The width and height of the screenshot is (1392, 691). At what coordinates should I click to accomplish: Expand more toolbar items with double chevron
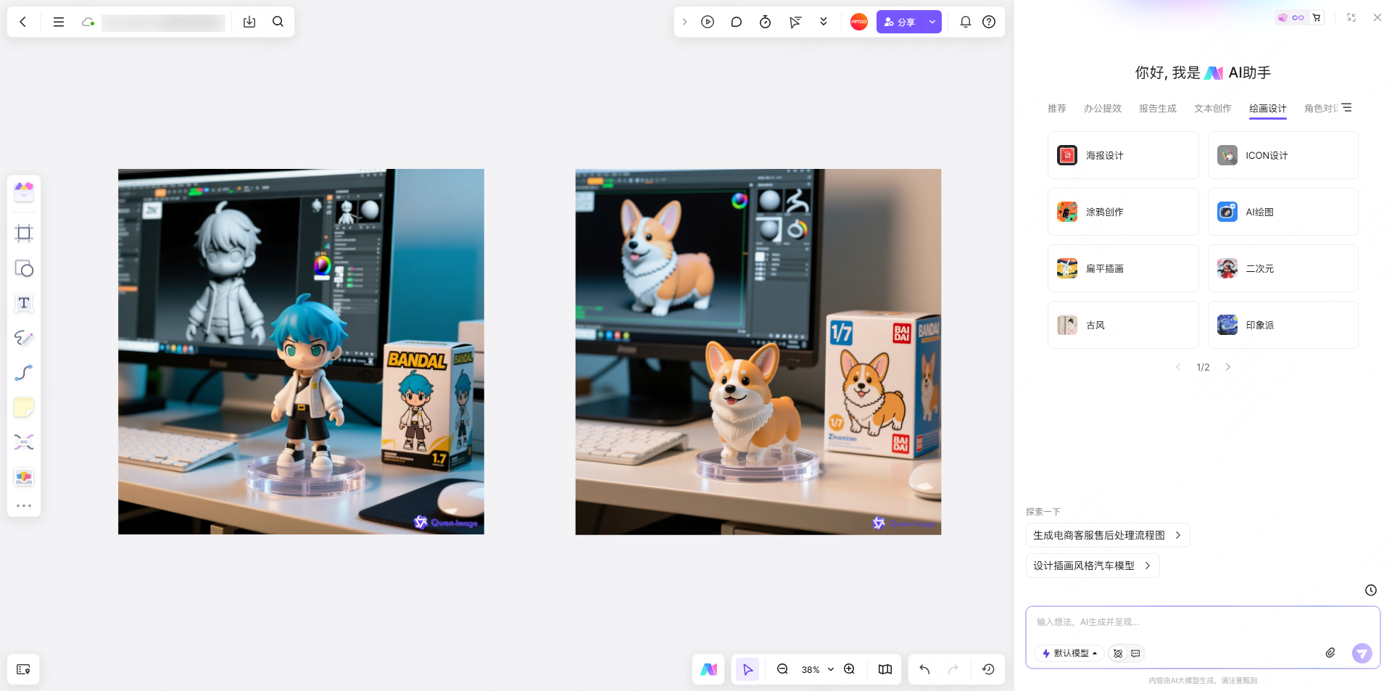click(x=824, y=22)
